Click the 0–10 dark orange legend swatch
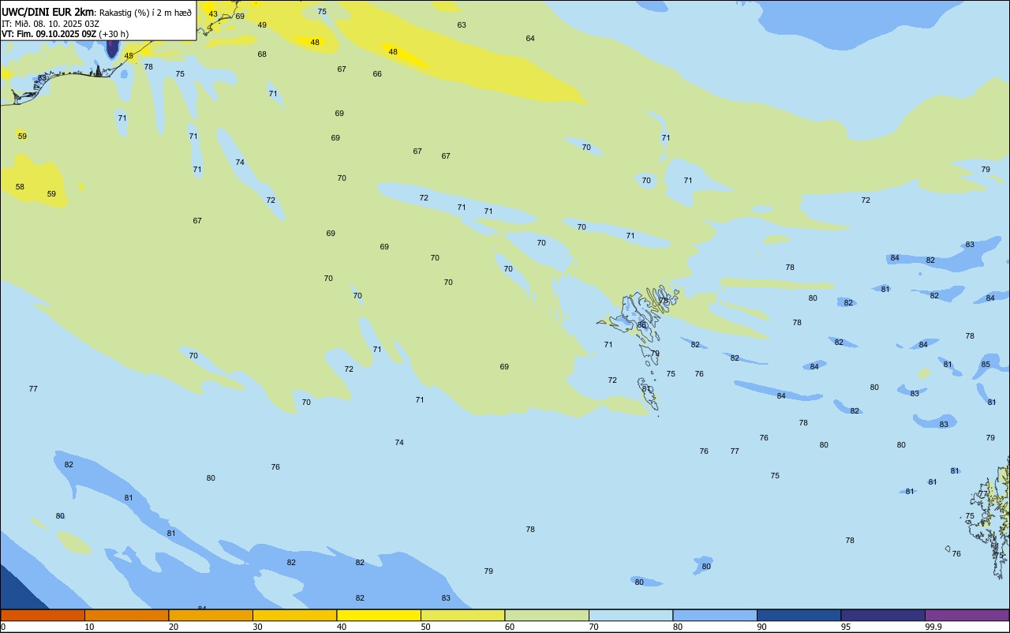This screenshot has width=1010, height=633. [x=43, y=615]
